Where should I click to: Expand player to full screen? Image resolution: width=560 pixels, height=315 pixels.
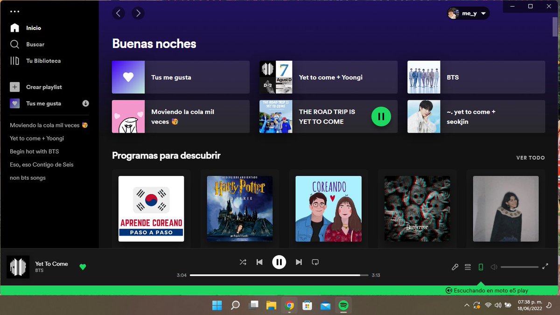545,267
